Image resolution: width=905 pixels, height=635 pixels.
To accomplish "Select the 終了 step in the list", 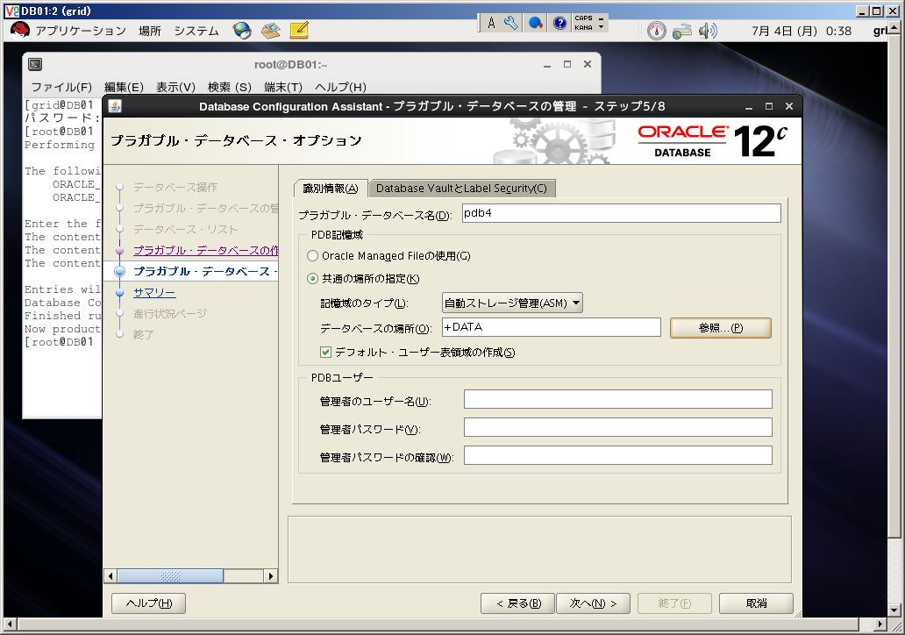I will point(143,334).
